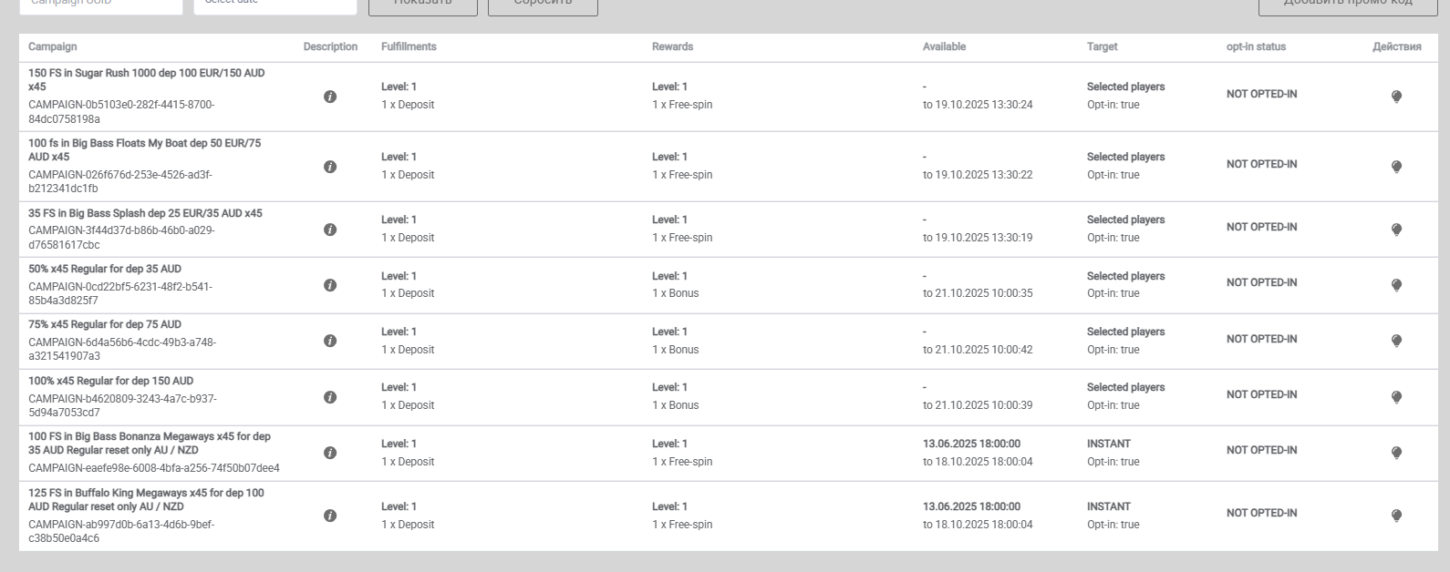
Task: Open info icon for 75% x45 Regular campaign
Action: 330,341
